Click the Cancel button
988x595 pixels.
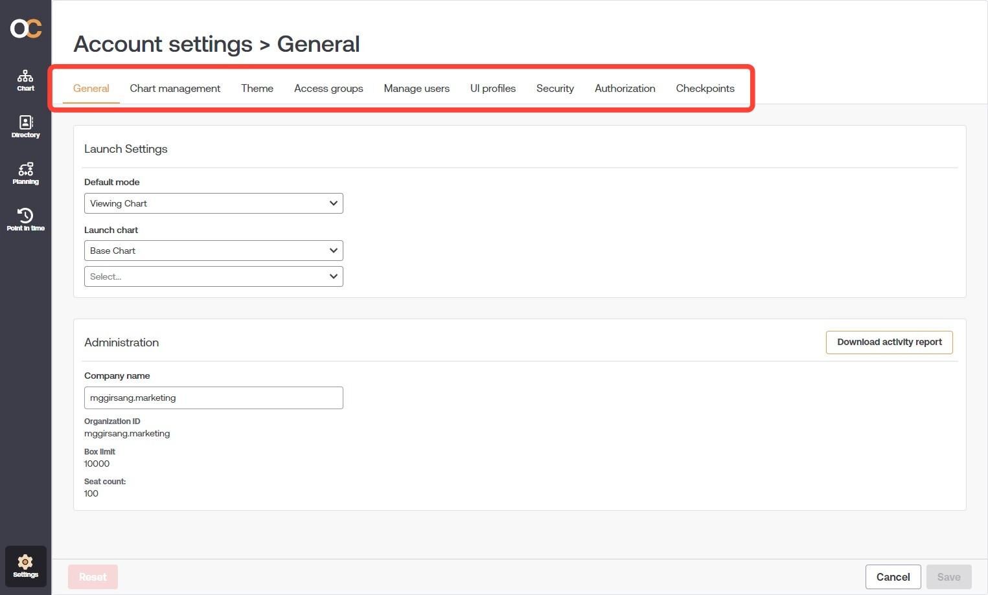pos(893,577)
